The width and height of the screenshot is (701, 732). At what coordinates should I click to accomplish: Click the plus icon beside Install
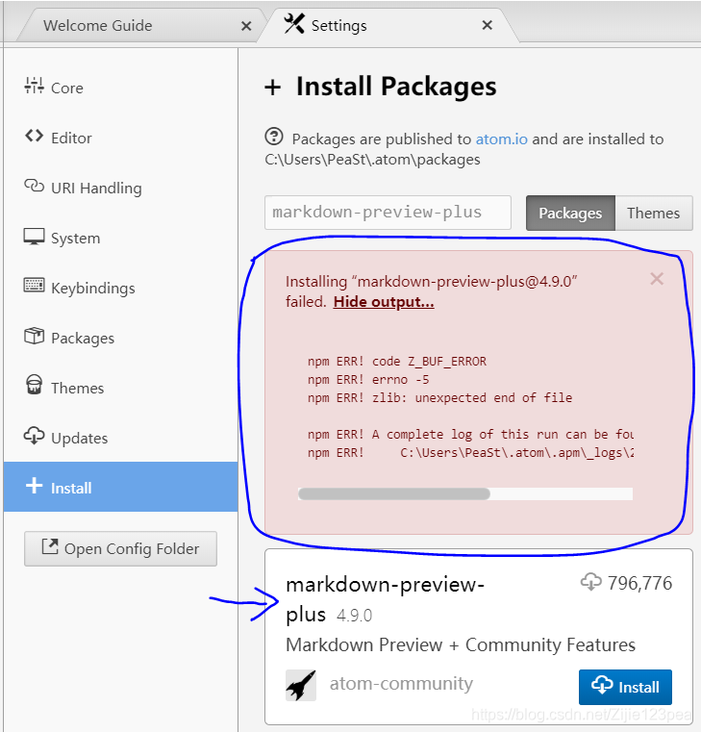[x=34, y=486]
